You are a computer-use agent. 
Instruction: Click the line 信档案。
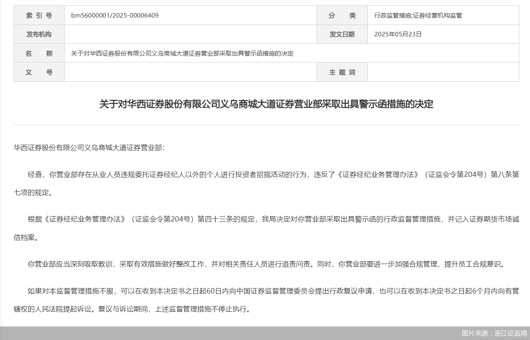[x=26, y=237]
